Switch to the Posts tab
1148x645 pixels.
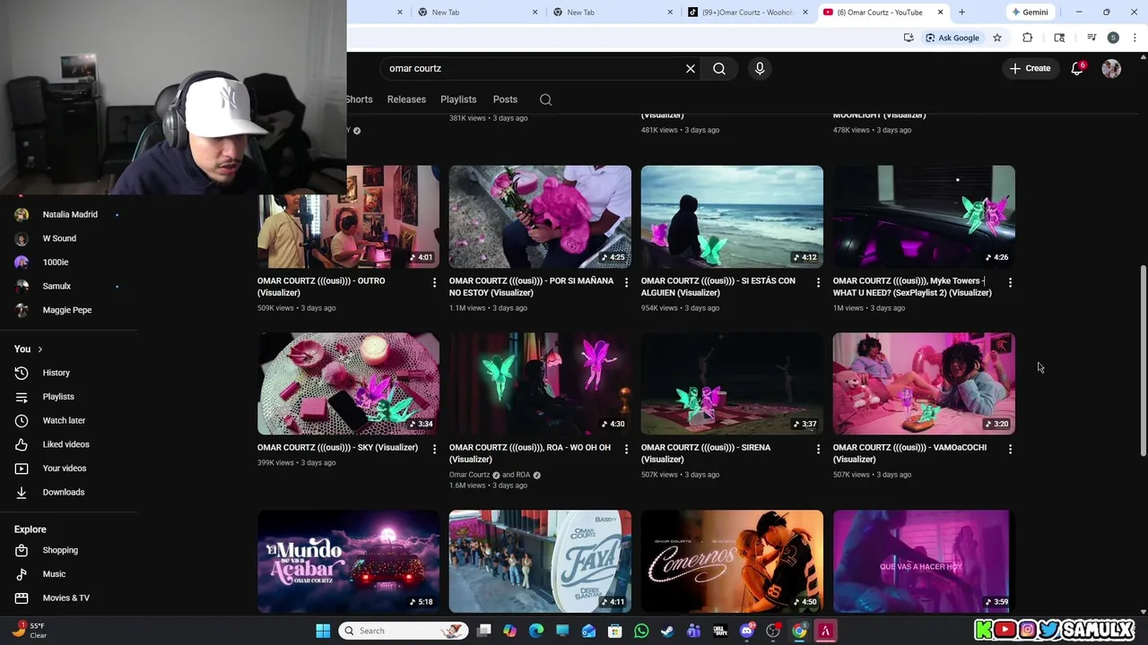click(505, 99)
